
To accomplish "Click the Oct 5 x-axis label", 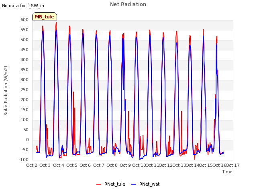I will [x=72, y=165].
